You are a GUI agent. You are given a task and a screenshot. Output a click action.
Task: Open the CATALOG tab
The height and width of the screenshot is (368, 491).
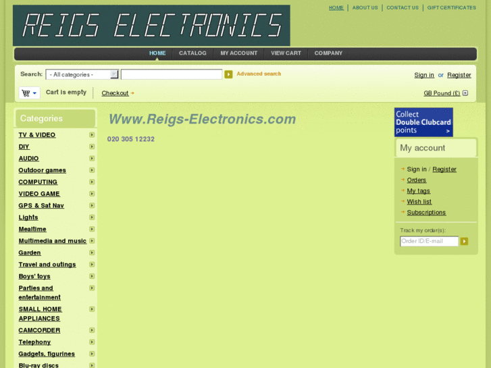[x=192, y=53]
